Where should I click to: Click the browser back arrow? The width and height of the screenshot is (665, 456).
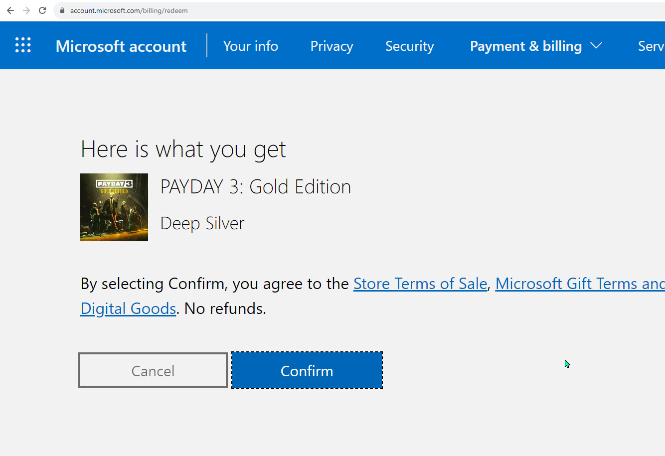10,10
